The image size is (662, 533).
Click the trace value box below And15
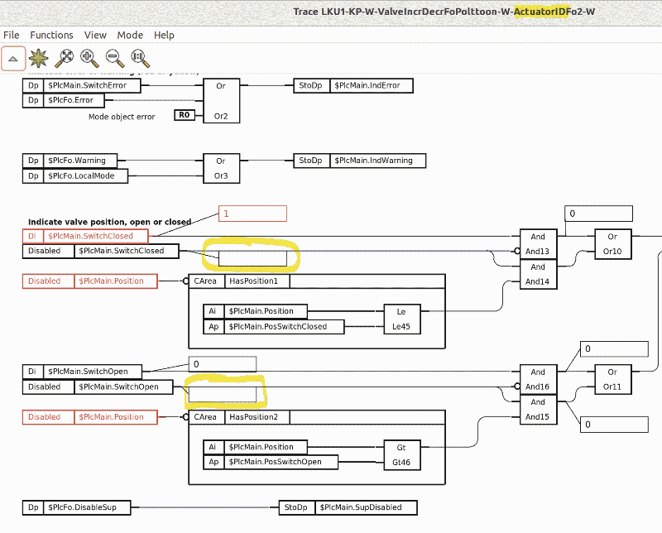pyautogui.click(x=614, y=425)
